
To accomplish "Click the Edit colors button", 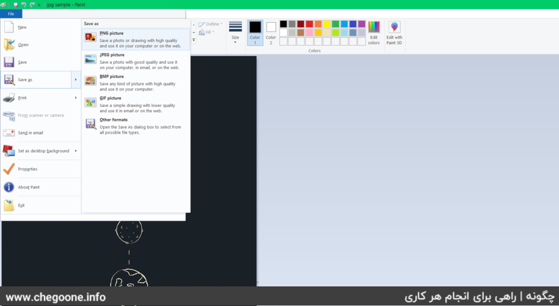I will tap(373, 33).
